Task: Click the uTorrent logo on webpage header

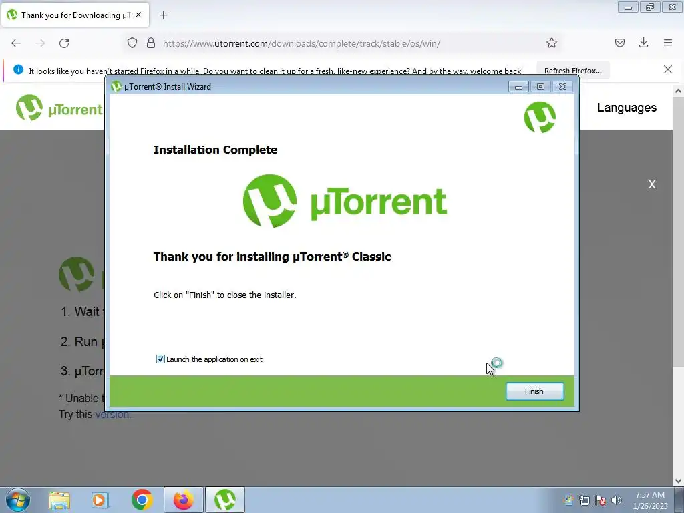Action: [59, 108]
